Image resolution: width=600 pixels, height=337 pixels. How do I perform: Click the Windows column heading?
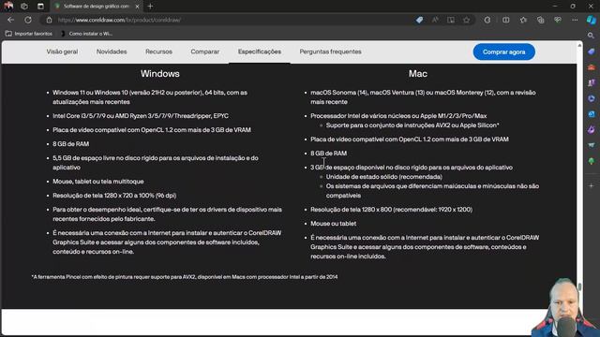click(x=160, y=74)
